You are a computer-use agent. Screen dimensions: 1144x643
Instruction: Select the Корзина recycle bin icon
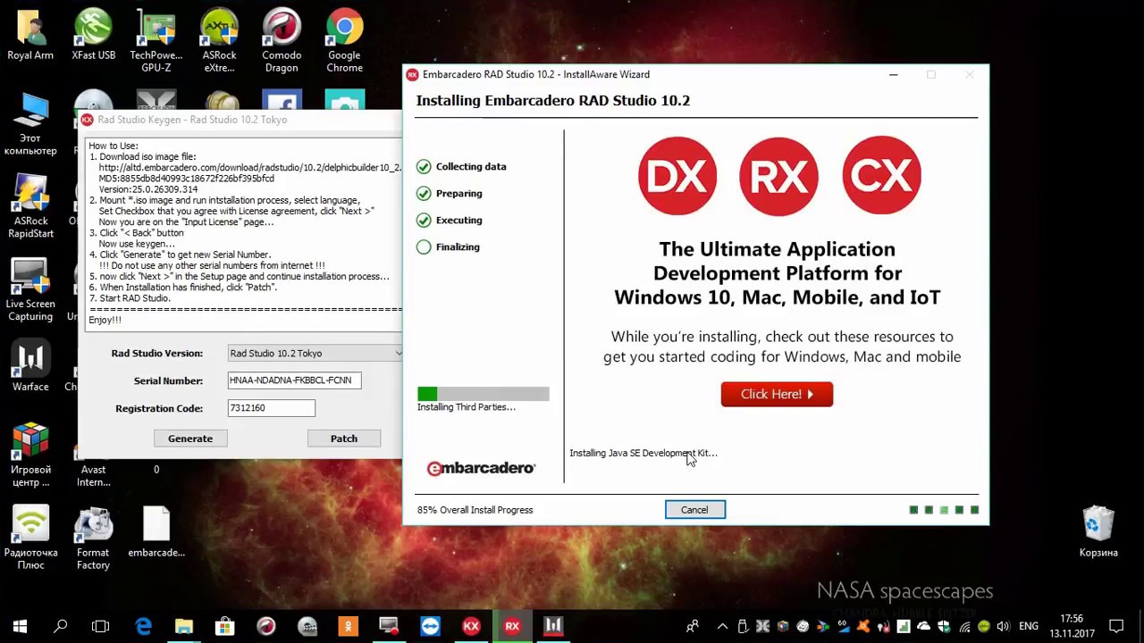1098,532
